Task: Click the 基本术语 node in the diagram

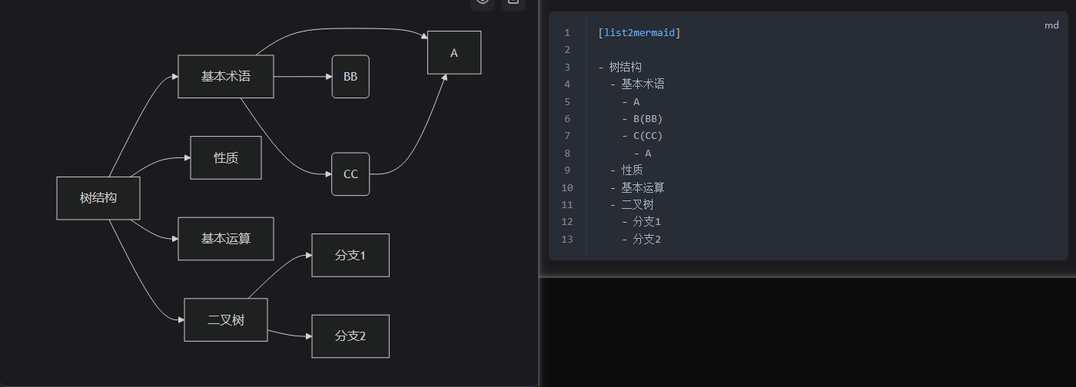Action: [226, 77]
